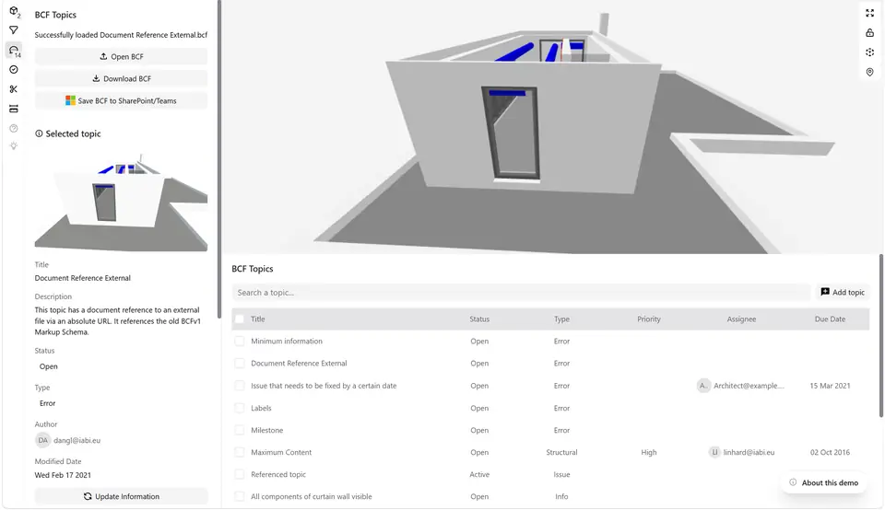Sort by the Priority column header

click(648, 319)
